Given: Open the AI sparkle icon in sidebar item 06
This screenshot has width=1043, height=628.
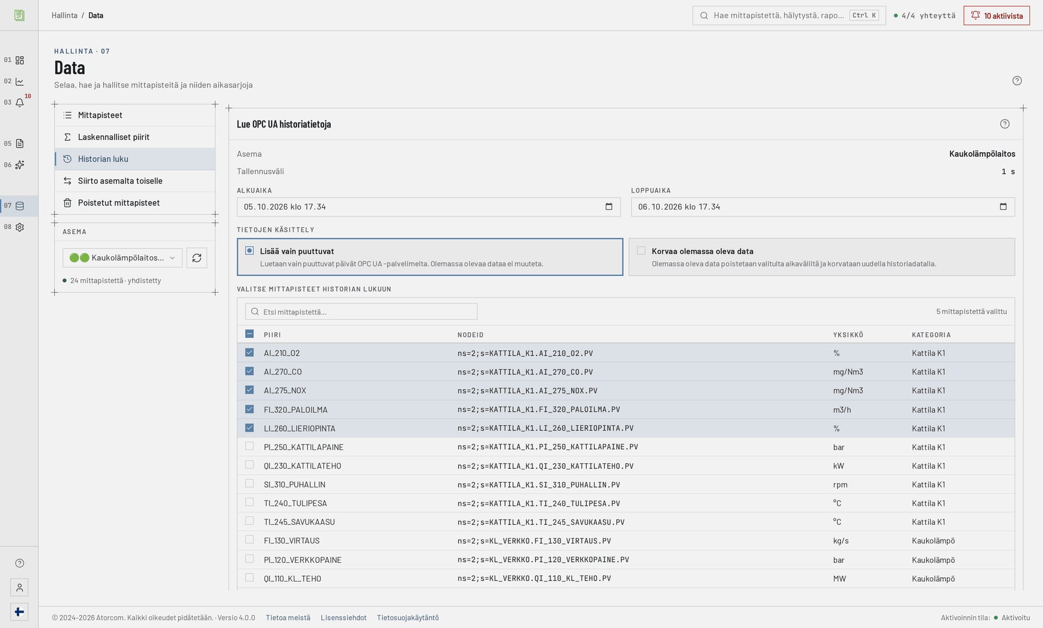Looking at the screenshot, I should click(20, 165).
